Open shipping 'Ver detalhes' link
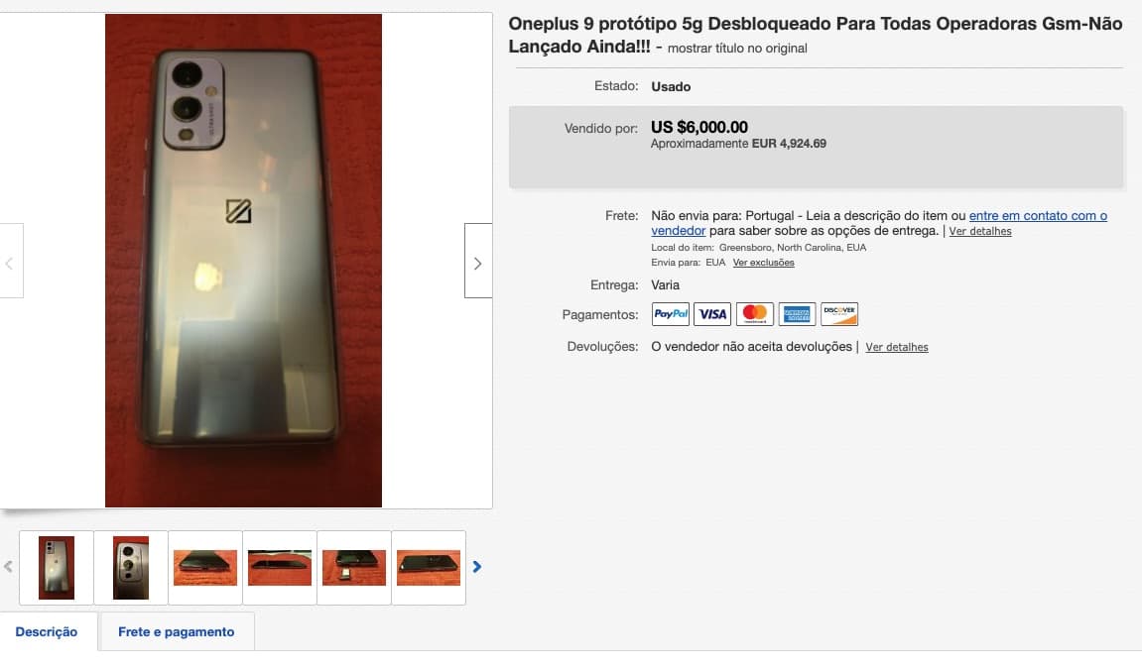The height and width of the screenshot is (668, 1142). tap(979, 231)
